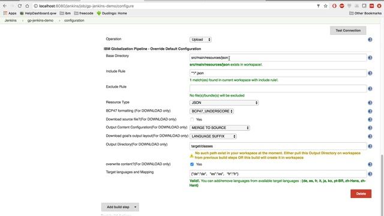Go to browser home page icon
This screenshot has width=384, height=216.
click(x=27, y=6)
